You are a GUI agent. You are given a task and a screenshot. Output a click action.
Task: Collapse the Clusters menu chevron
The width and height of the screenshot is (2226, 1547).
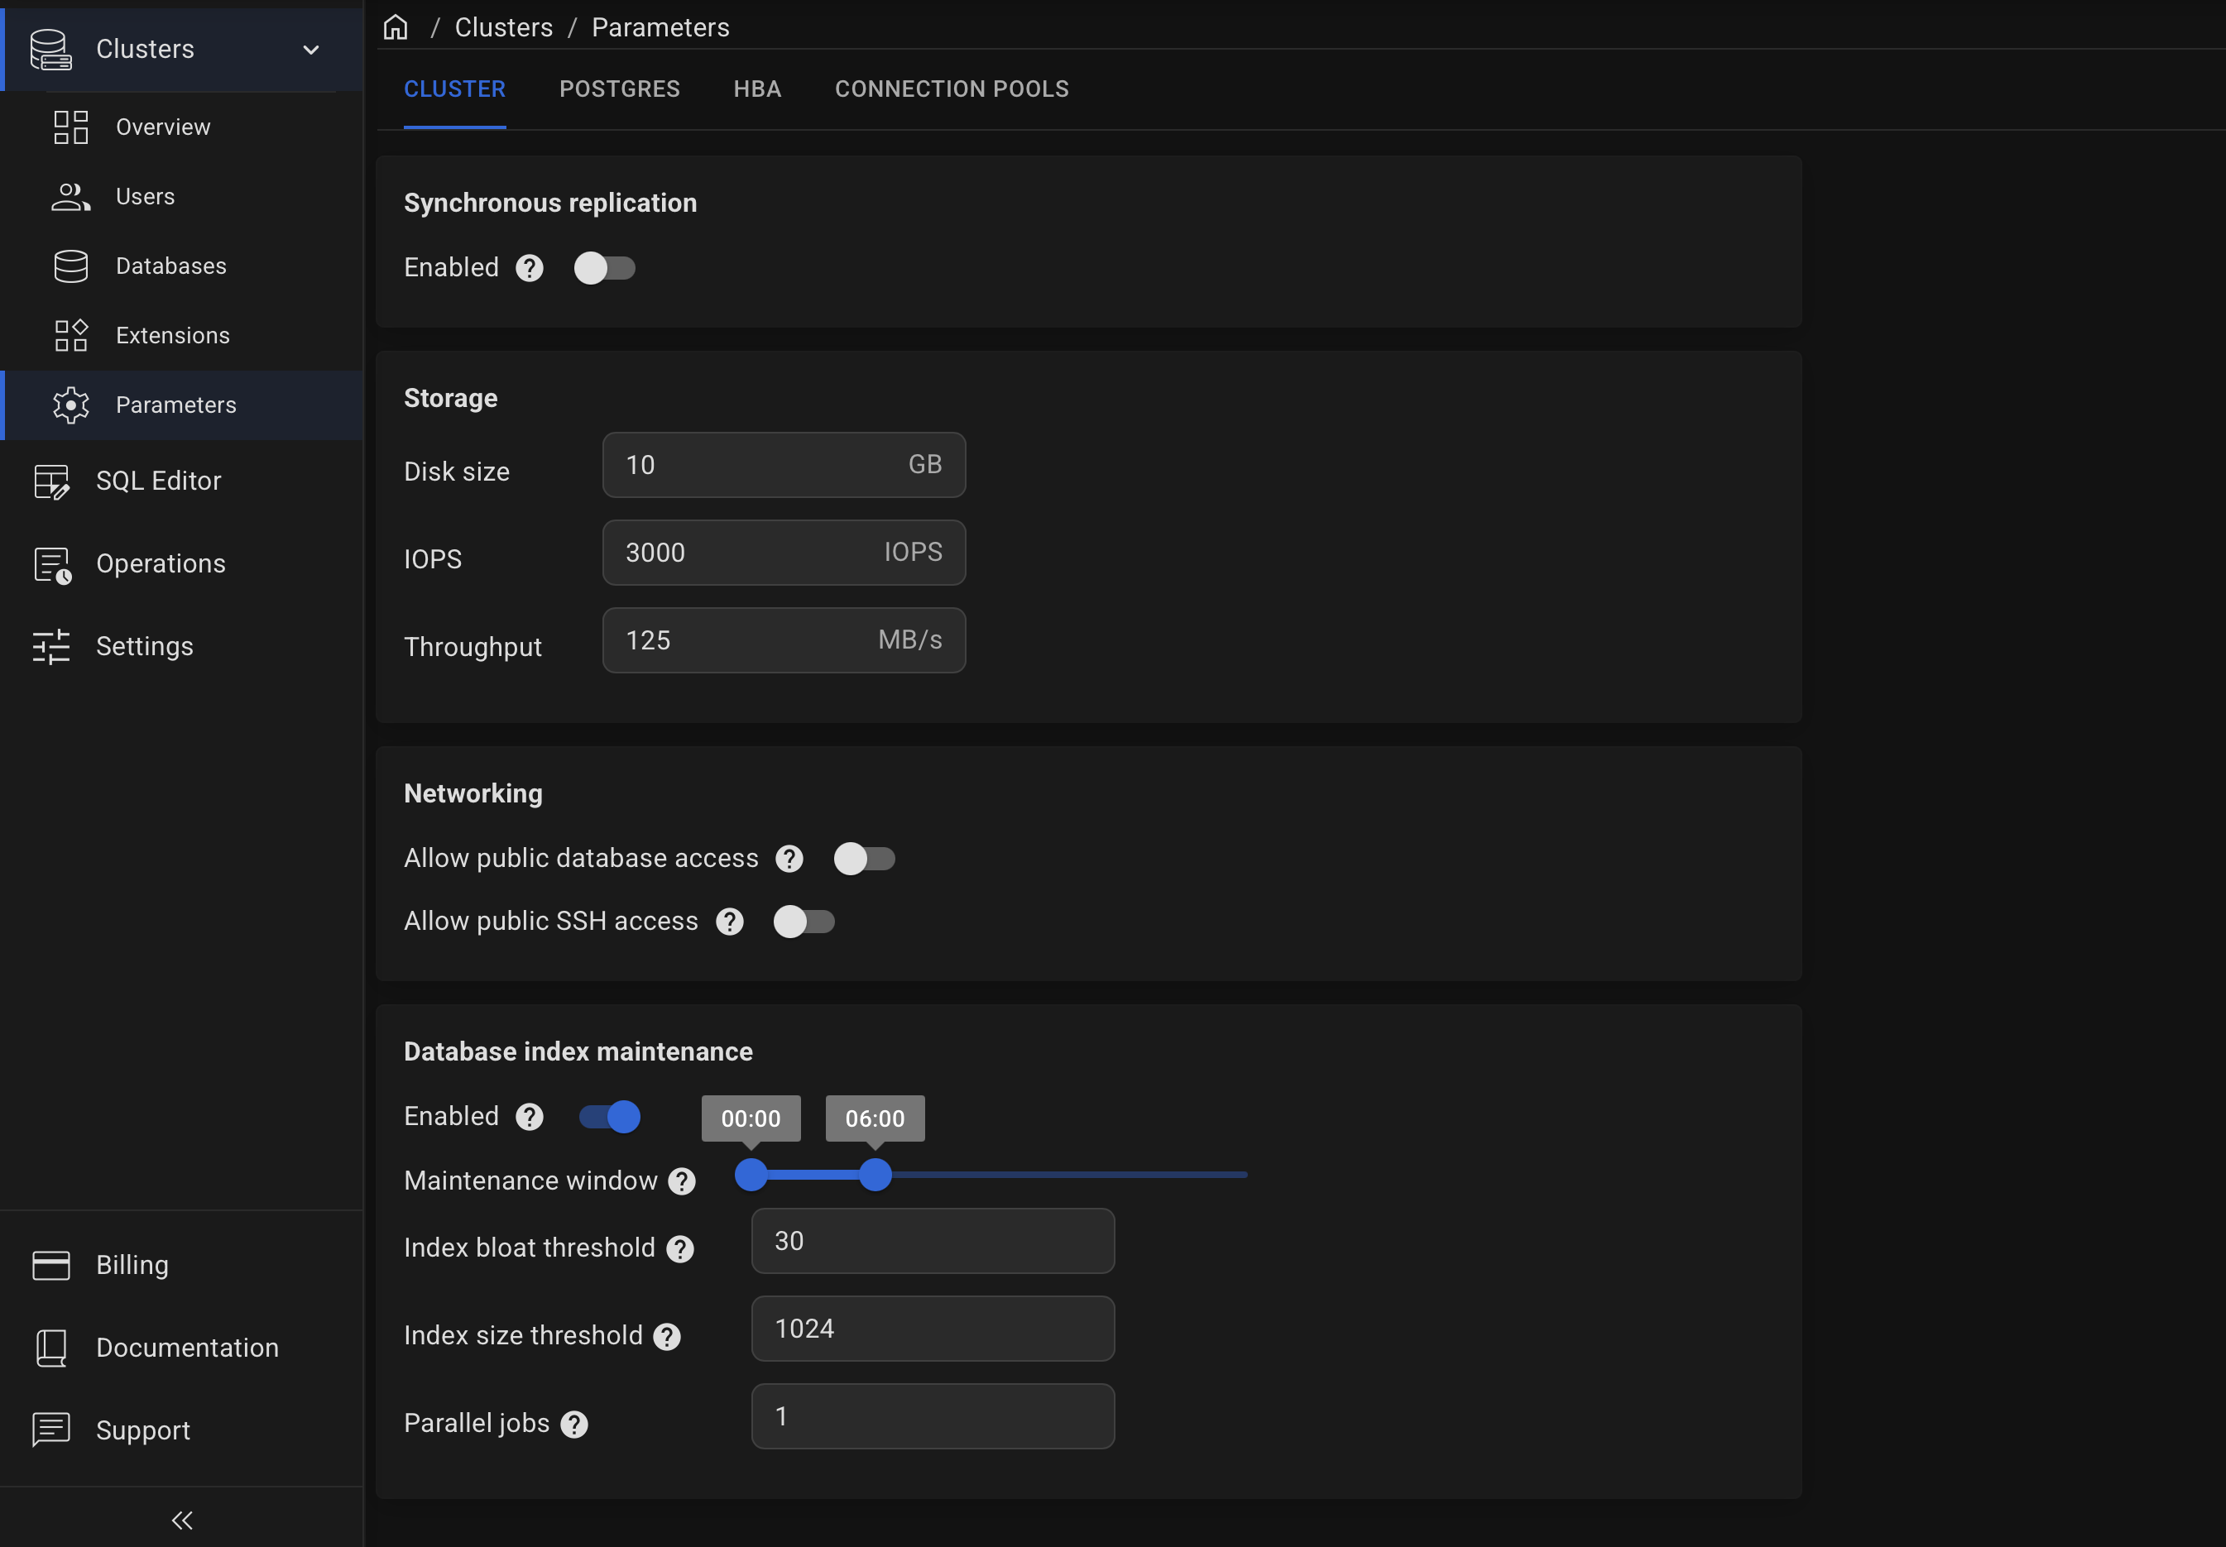[x=311, y=50]
